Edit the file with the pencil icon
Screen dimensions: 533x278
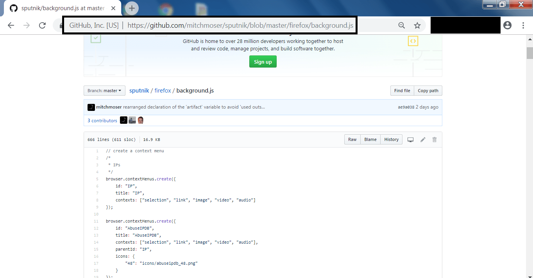coord(422,139)
